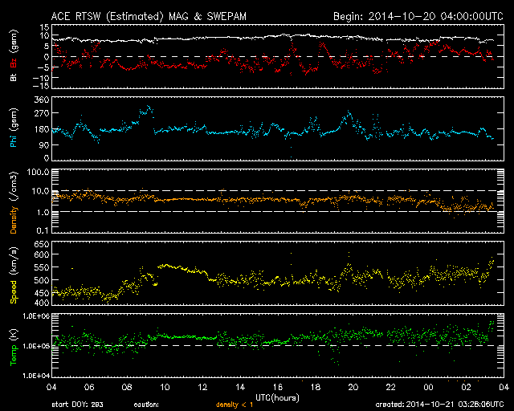Click the '06' hour label on the time axis
The image size is (514, 411).
[89, 387]
